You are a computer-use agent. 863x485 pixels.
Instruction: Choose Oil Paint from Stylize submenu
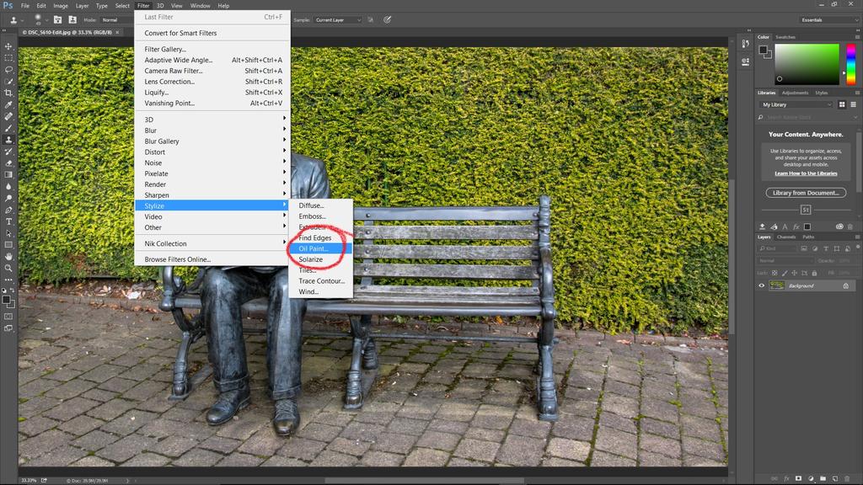point(314,248)
